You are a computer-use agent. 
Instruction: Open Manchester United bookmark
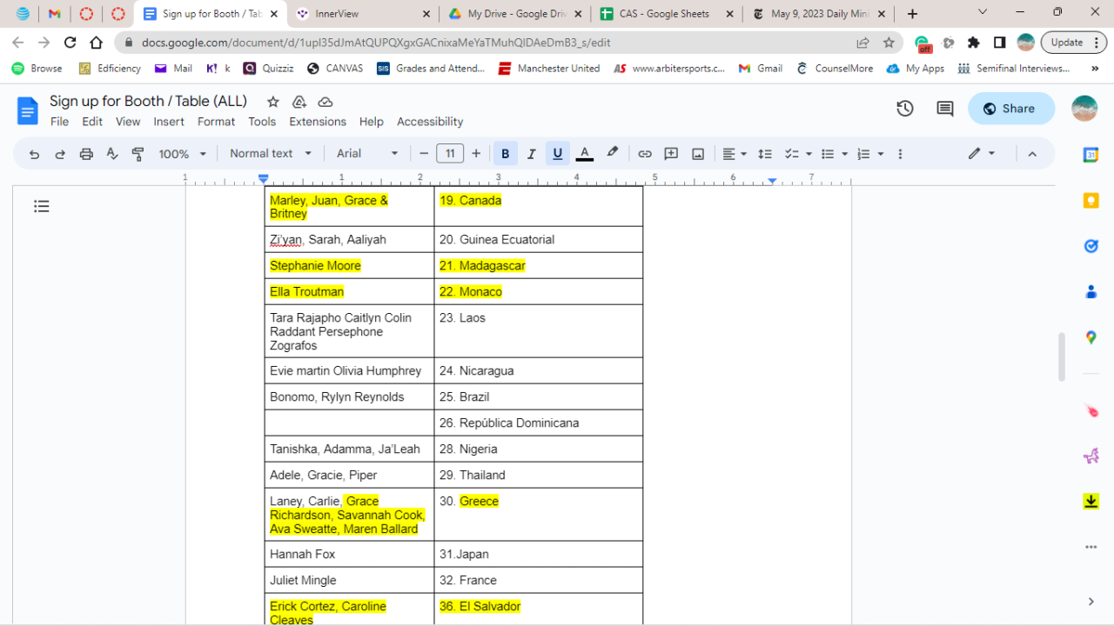click(x=549, y=68)
